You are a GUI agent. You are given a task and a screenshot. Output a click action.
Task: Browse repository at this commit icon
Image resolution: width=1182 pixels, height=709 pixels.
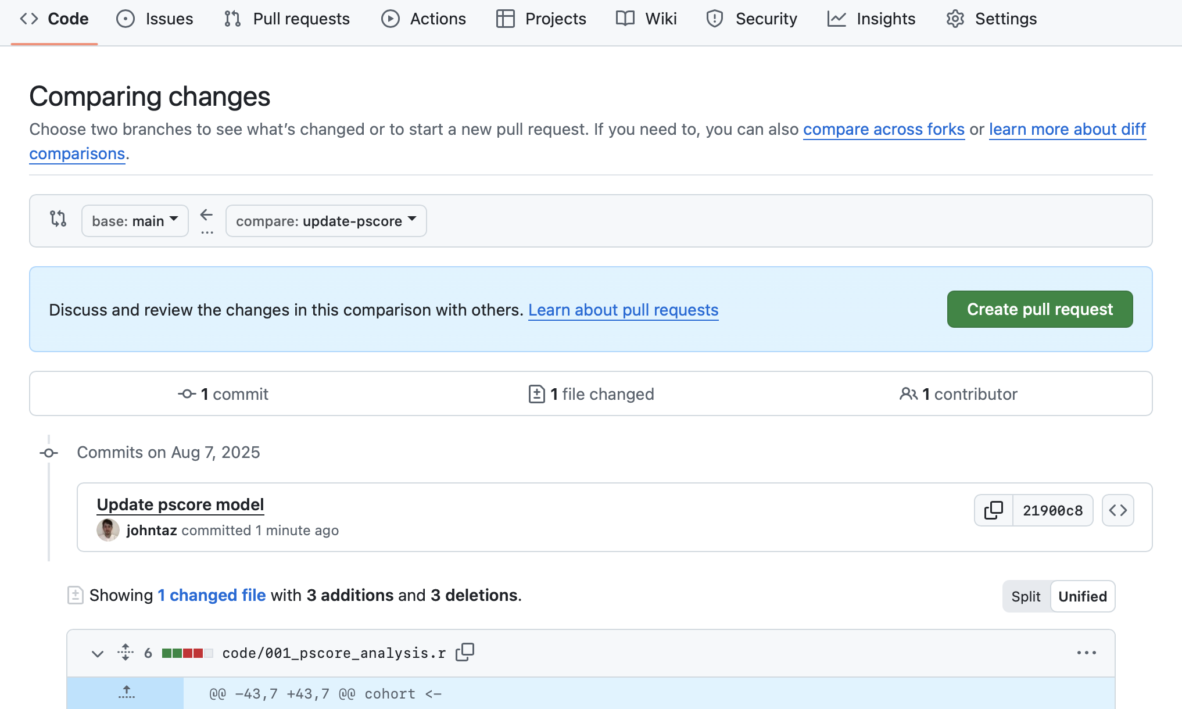(x=1117, y=510)
